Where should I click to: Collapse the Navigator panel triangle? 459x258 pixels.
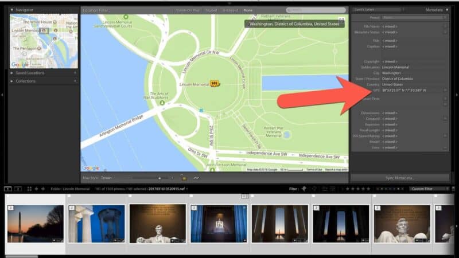click(x=11, y=10)
